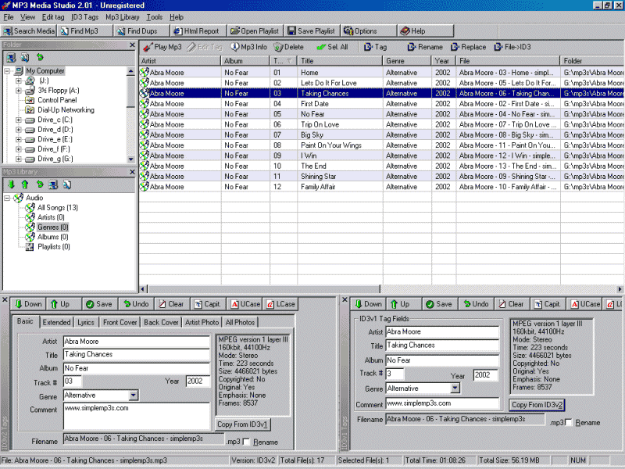
Task: Tick the Rename checkbox in ID3v1 panel
Action: pyautogui.click(x=569, y=422)
